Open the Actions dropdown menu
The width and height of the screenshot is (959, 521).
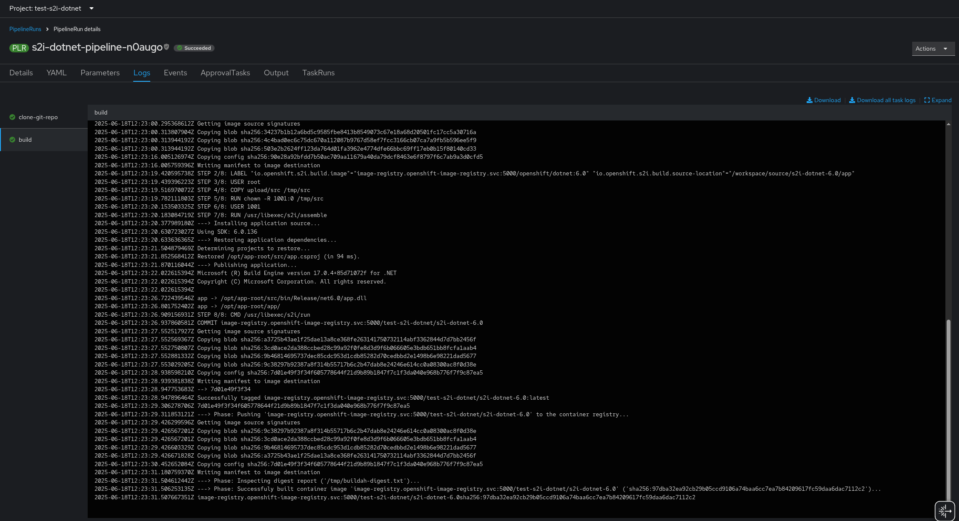click(933, 49)
